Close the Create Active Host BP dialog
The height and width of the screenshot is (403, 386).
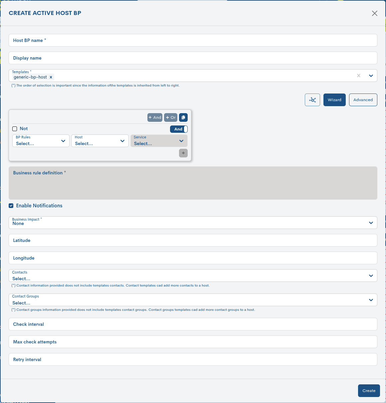(x=375, y=13)
